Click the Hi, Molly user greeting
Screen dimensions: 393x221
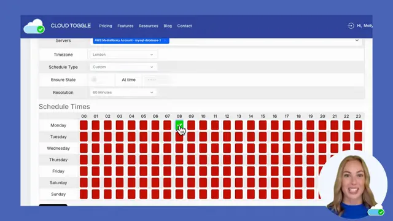click(365, 26)
